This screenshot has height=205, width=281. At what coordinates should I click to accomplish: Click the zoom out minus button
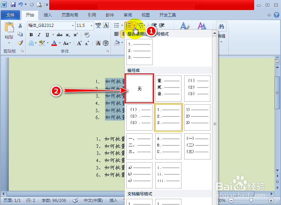(x=231, y=200)
